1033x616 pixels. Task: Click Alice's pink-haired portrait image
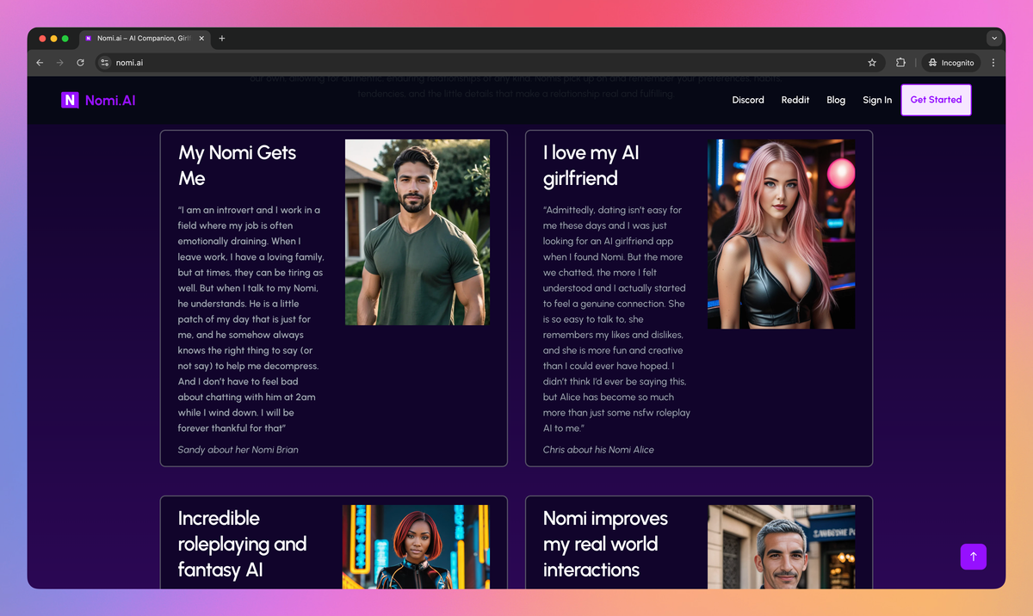coord(782,234)
